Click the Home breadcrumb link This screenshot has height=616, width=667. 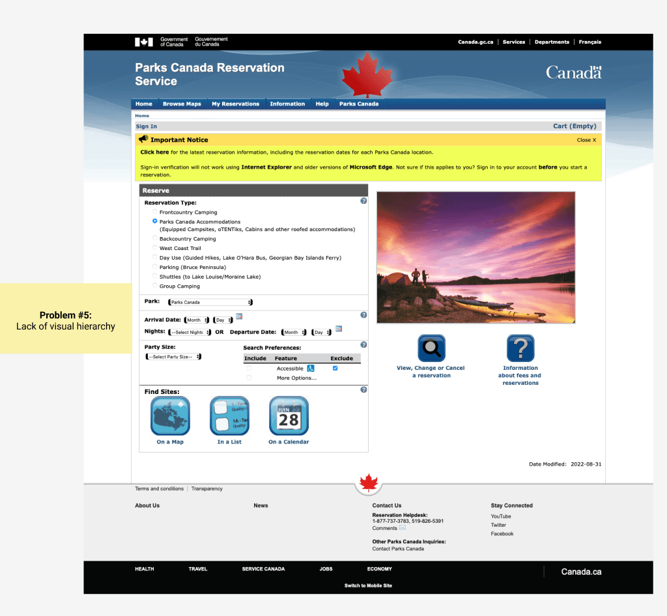point(142,116)
